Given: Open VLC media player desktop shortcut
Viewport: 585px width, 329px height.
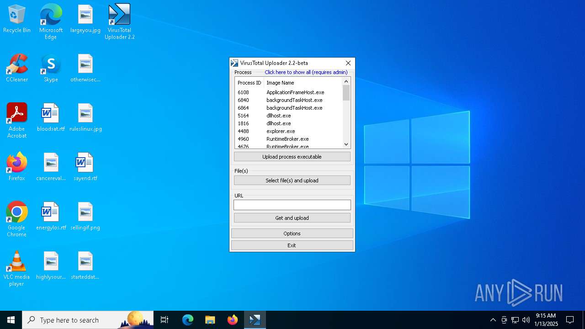Looking at the screenshot, I should coord(17,268).
